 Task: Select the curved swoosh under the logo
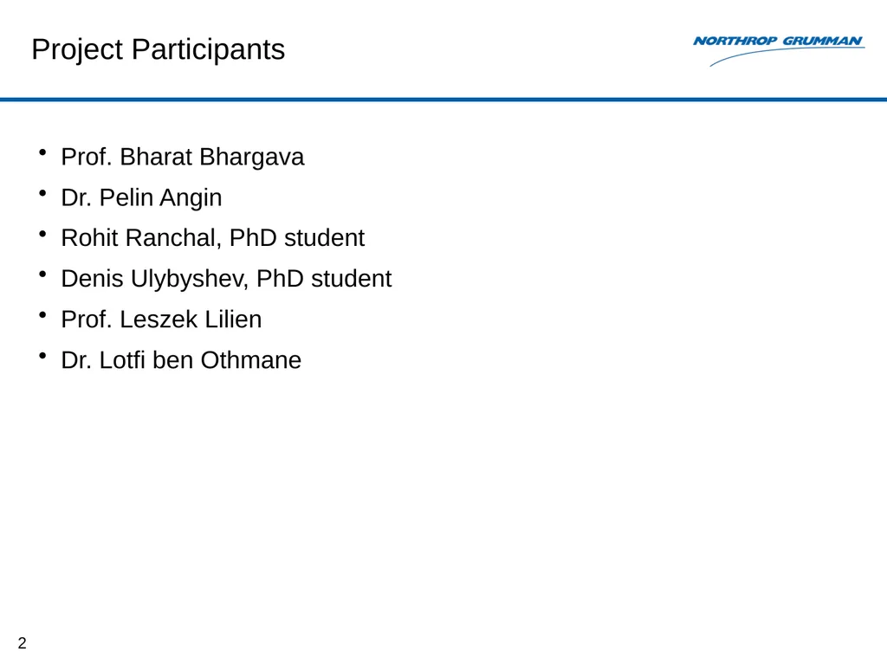787,56
